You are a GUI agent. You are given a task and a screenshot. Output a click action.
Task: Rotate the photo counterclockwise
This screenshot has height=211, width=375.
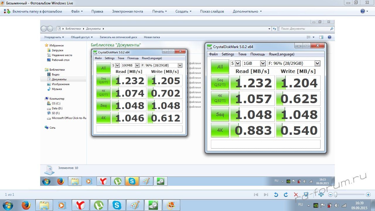[x=276, y=195]
